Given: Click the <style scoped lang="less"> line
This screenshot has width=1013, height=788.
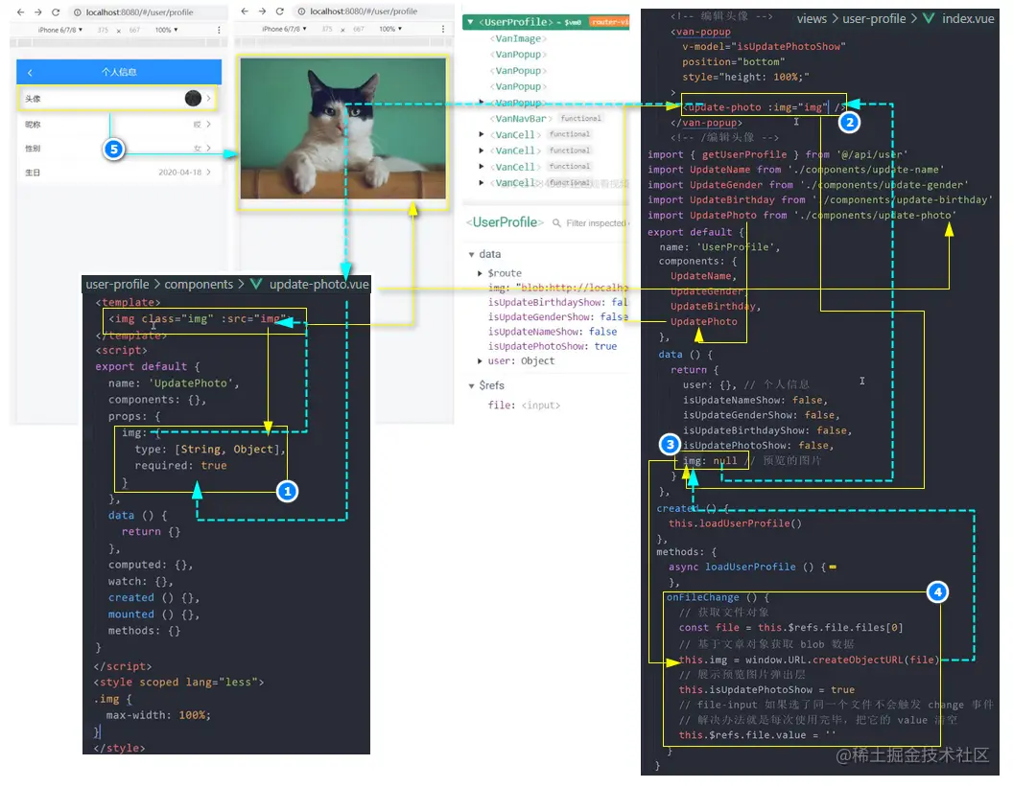Looking at the screenshot, I should 179,683.
